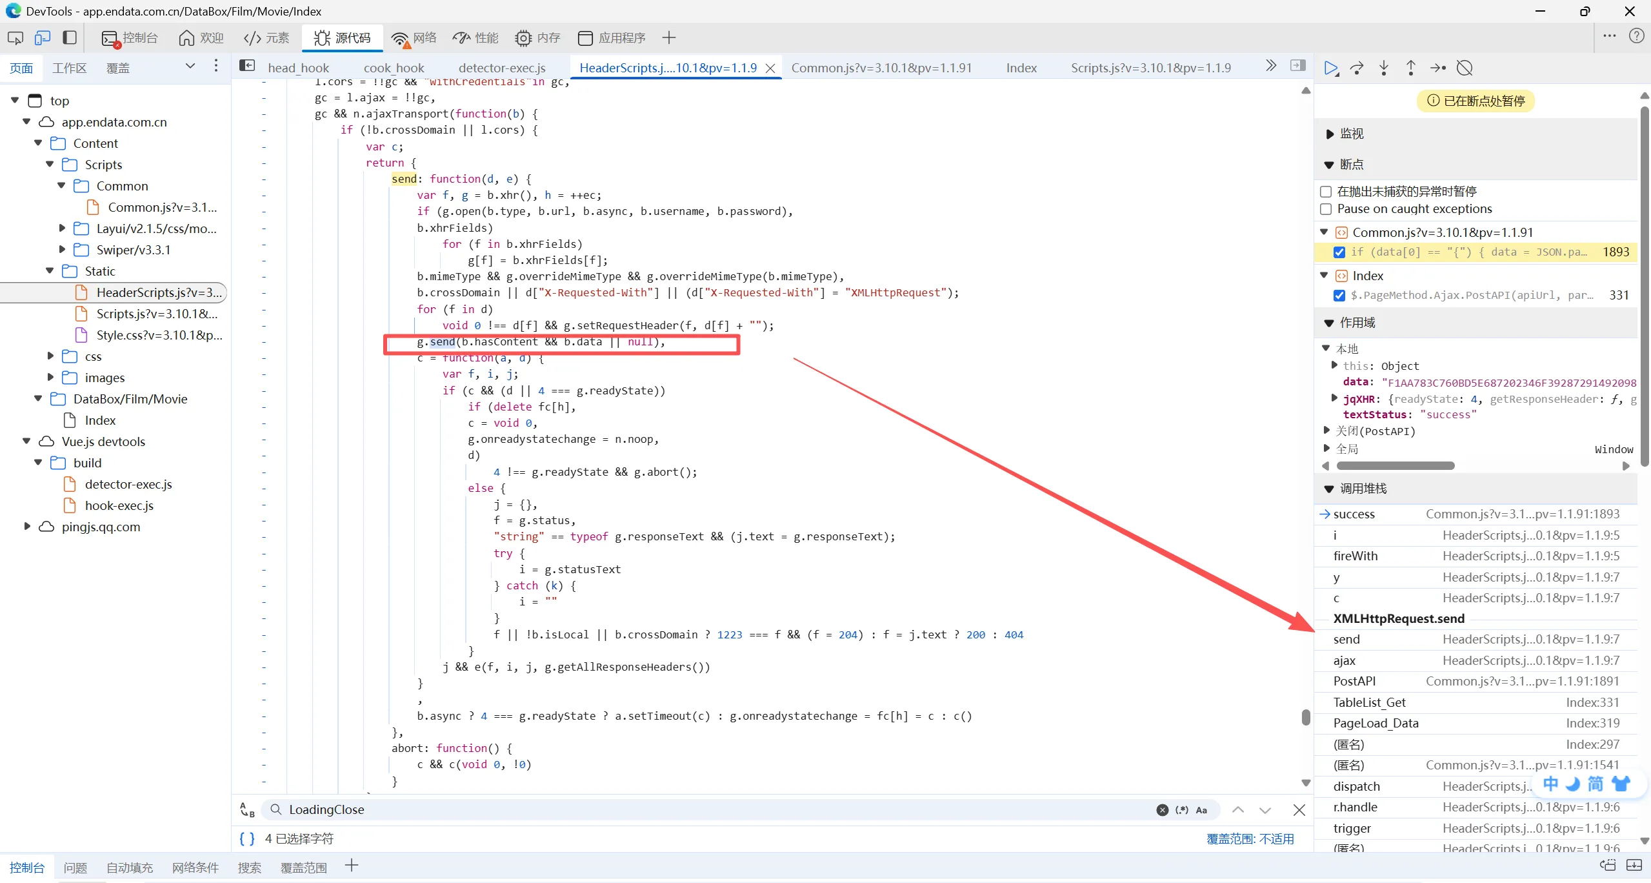Expand the pingjs.qq.com tree node

27,527
